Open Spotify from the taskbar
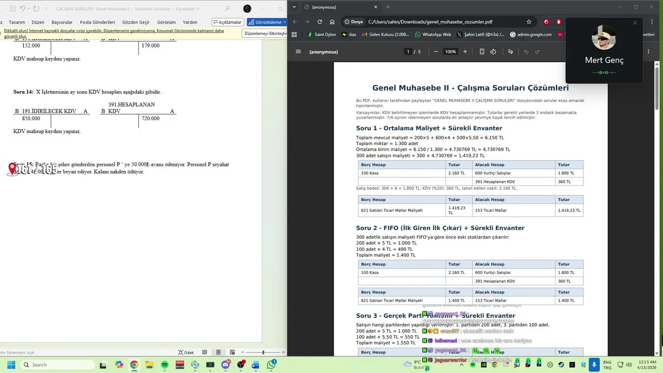The image size is (663, 373). pyautogui.click(x=165, y=365)
